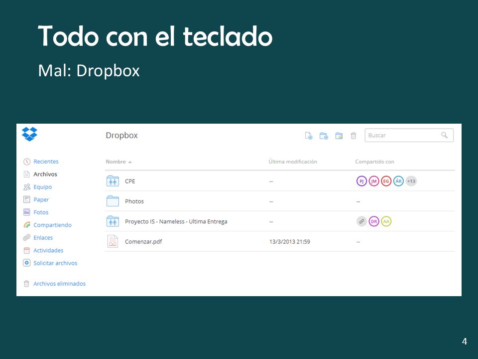The width and height of the screenshot is (478, 359).
Task: Click the upload file toolbar icon
Action: pyautogui.click(x=309, y=136)
